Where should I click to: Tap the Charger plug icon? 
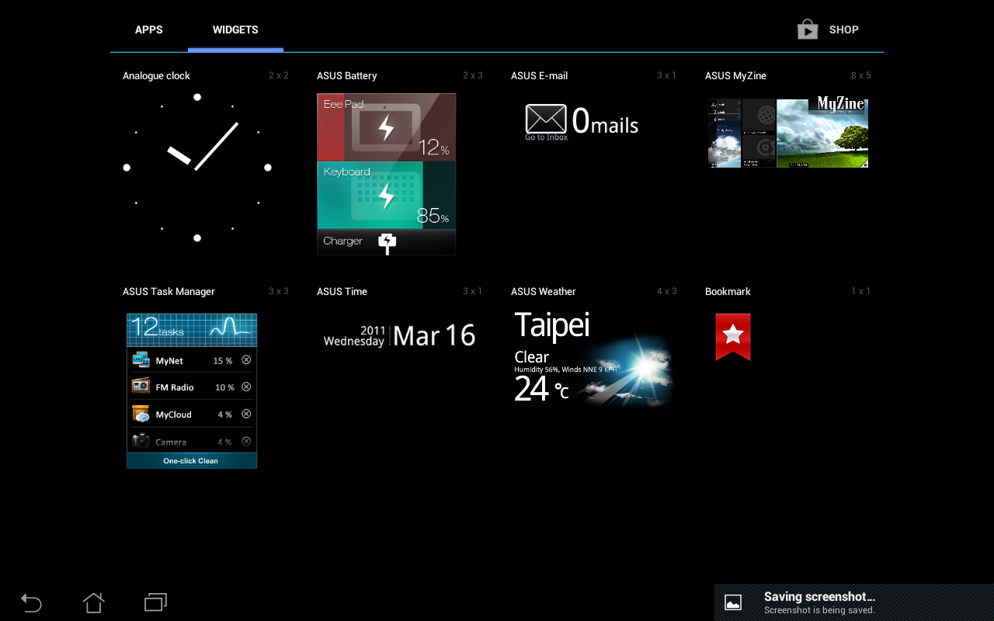[387, 243]
